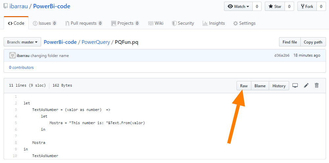Click the '162 Bytes' file size text
The width and height of the screenshot is (329, 163).
pos(62,86)
